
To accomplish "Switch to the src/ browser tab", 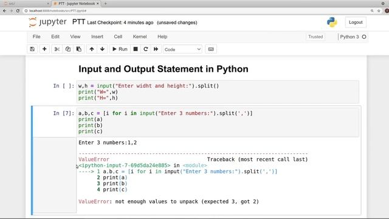I will pyautogui.click(x=26, y=4).
